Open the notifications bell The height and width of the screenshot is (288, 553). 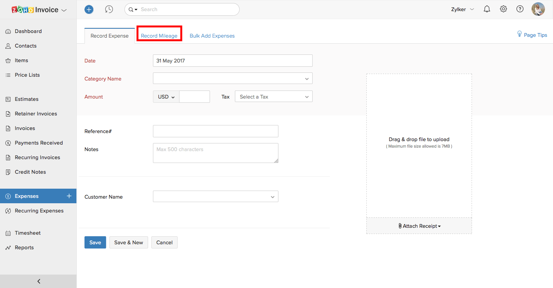(x=487, y=9)
